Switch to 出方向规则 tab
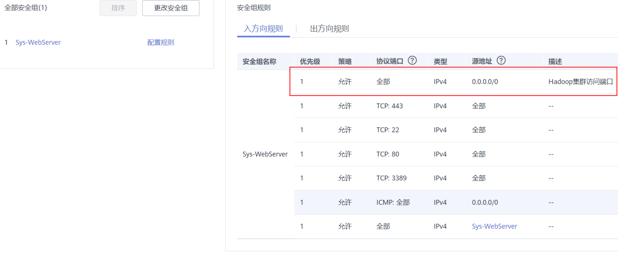This screenshot has height=254, width=618. click(329, 29)
